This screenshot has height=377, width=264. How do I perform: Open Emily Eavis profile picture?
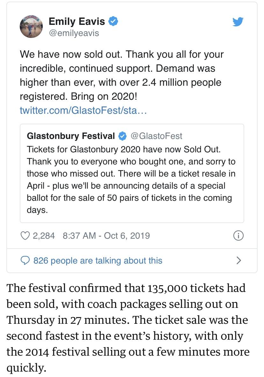point(31,26)
